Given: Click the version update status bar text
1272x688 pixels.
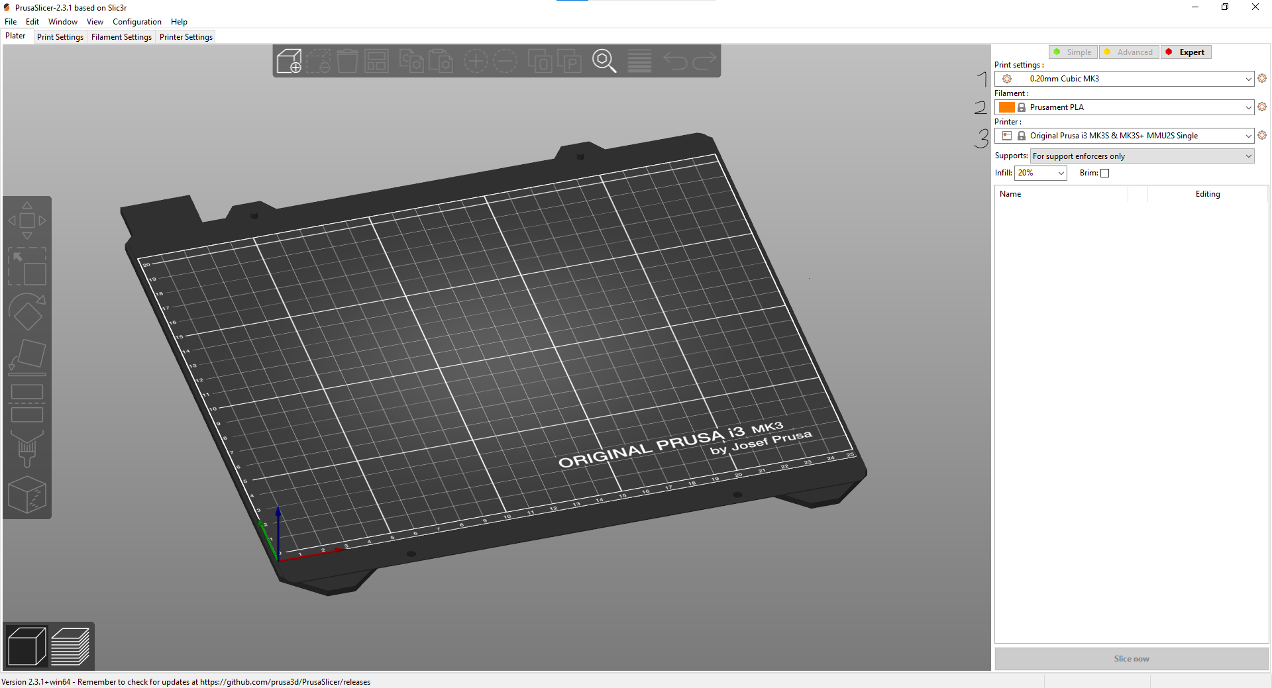Looking at the screenshot, I should pos(186,682).
